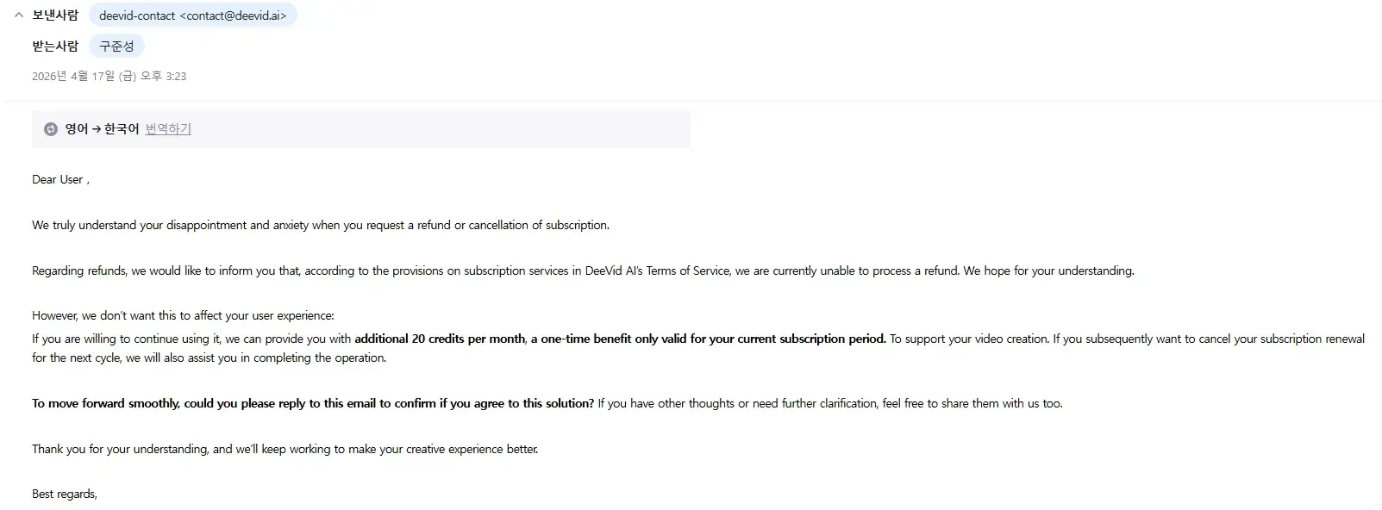Click the "for the next cycle" line
Viewport: 1382px width, 510px height.
pyautogui.click(x=209, y=358)
